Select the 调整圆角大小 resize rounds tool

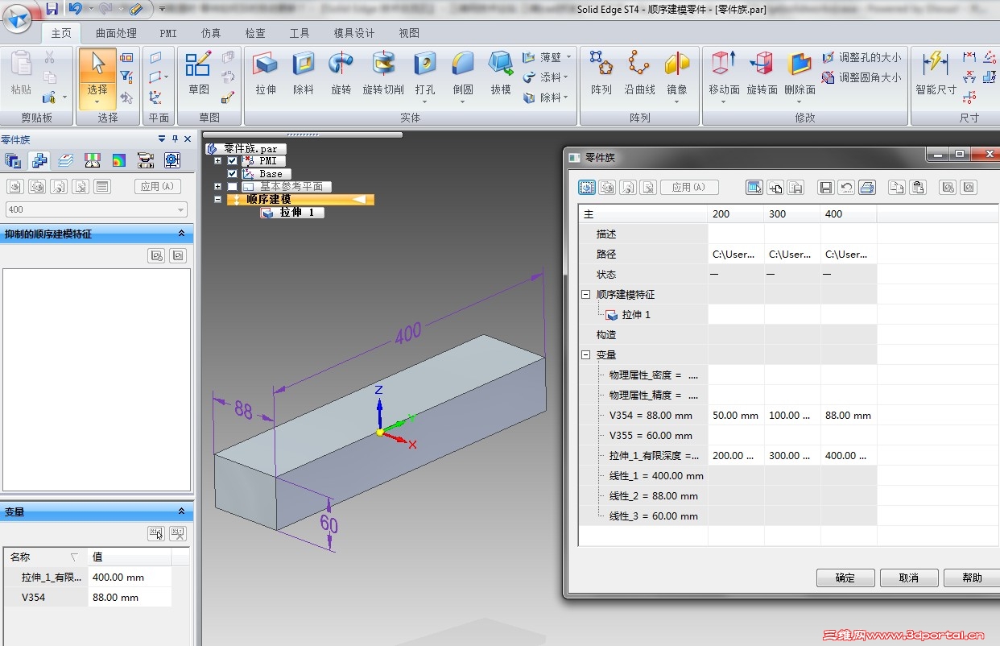(x=862, y=77)
